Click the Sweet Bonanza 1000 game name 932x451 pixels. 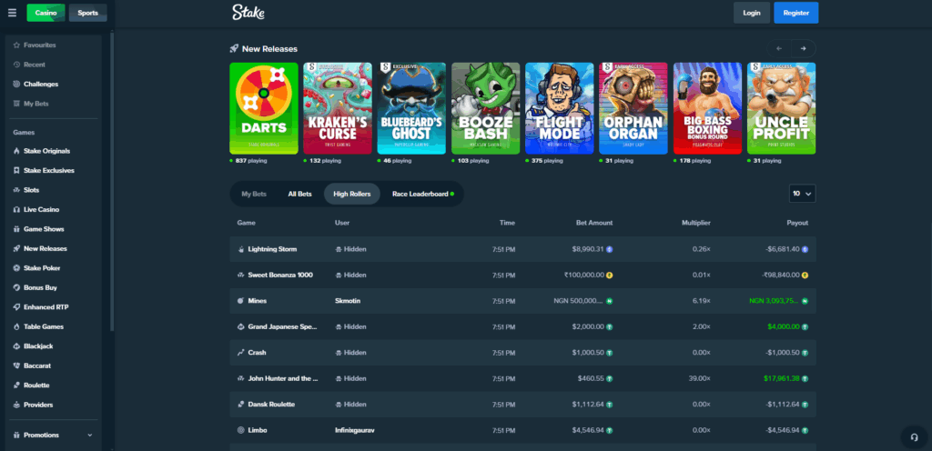[x=280, y=276]
